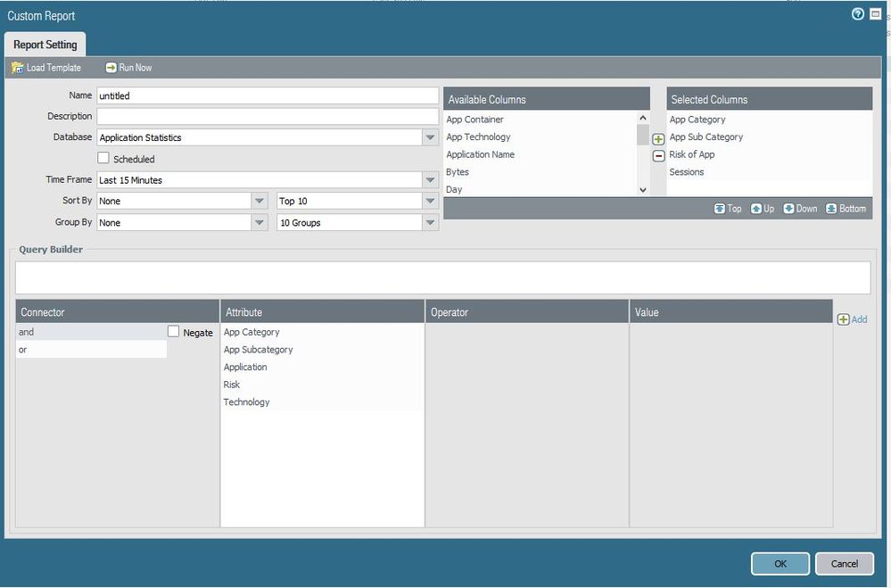This screenshot has height=588, width=891.
Task: Click inside the Name field
Action: (268, 95)
